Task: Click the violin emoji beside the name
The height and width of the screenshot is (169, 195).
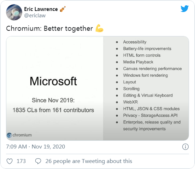Action: [63, 9]
